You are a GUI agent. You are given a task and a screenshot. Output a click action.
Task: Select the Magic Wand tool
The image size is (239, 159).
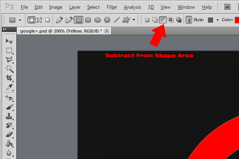[9, 69]
